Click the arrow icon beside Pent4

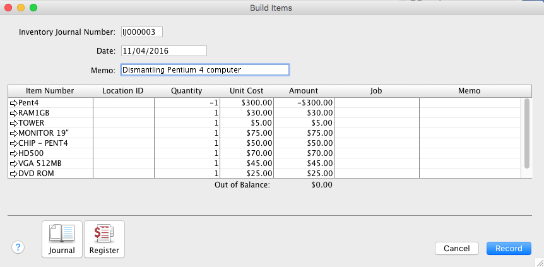(13, 102)
